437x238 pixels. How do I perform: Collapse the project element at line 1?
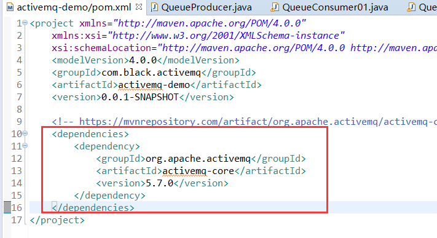click(x=25, y=23)
